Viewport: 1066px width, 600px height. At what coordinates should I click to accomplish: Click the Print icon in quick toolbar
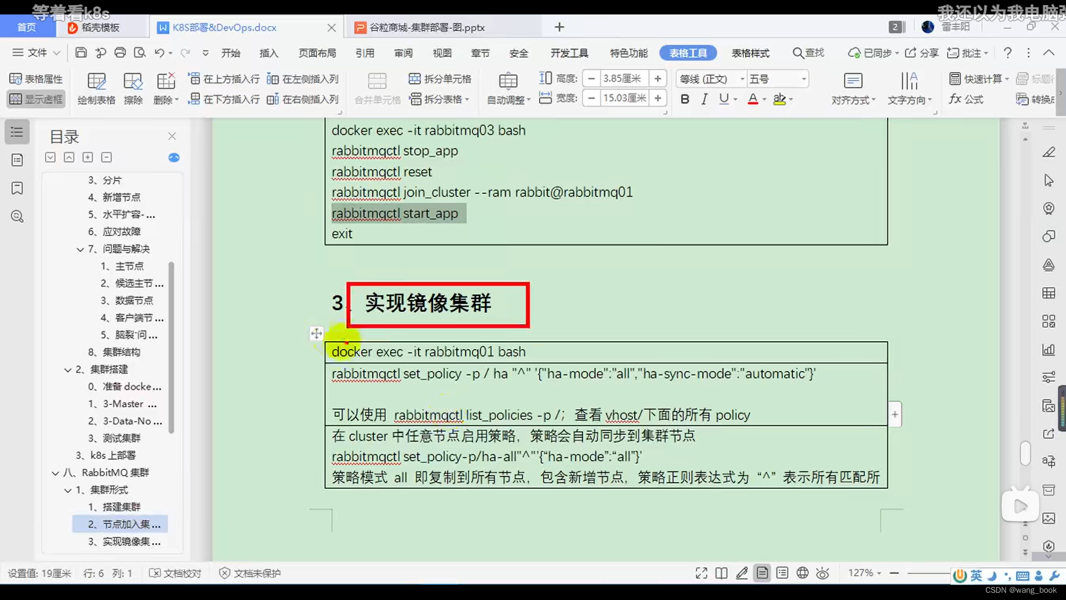pyautogui.click(x=120, y=53)
